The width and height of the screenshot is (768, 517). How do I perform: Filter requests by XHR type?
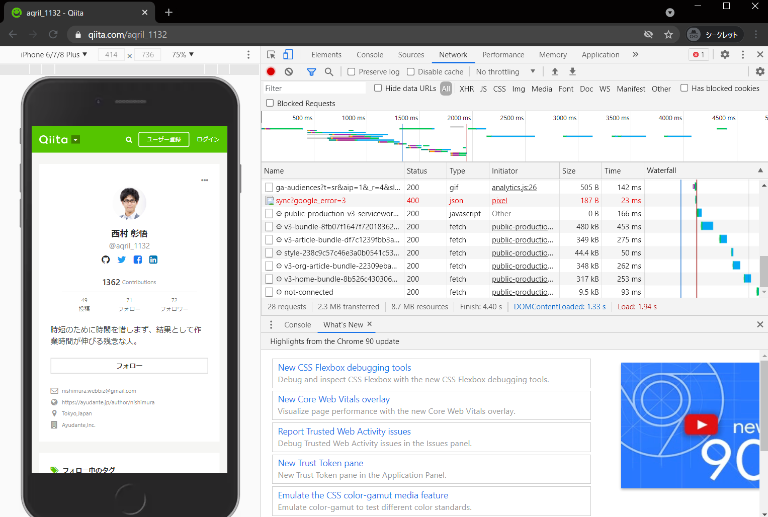tap(467, 89)
